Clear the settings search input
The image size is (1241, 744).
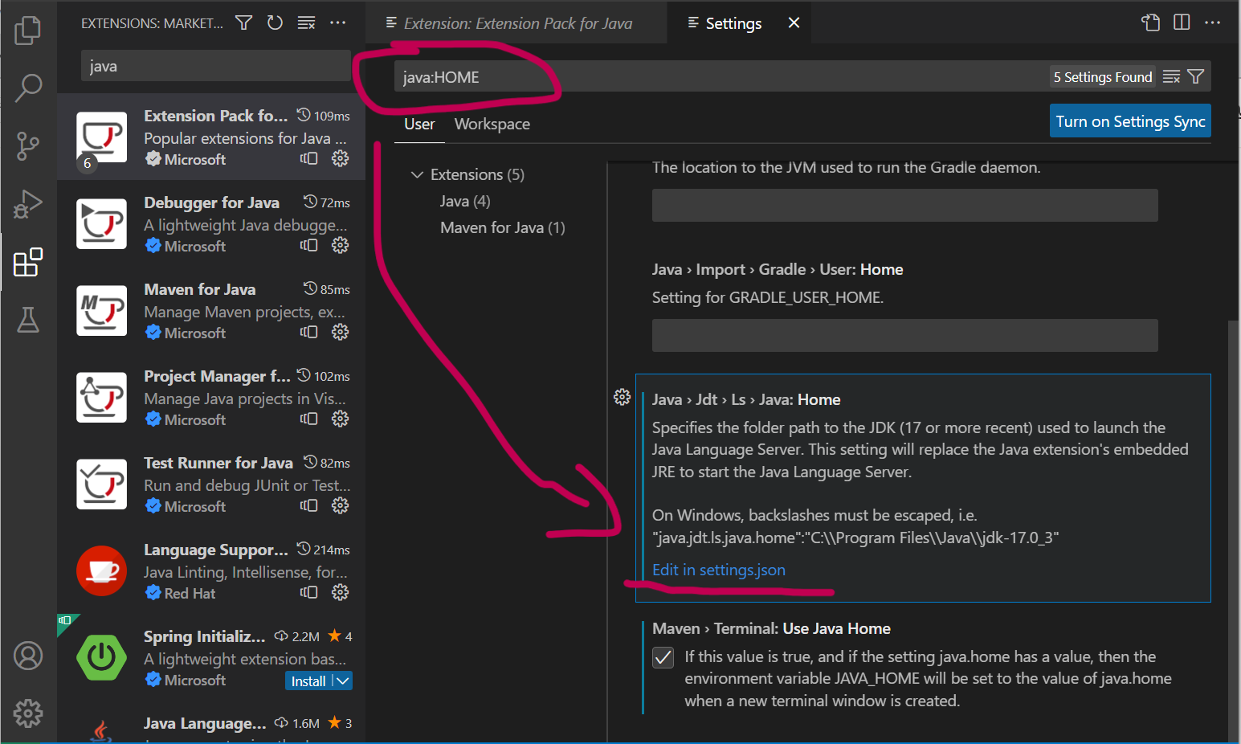[1172, 76]
